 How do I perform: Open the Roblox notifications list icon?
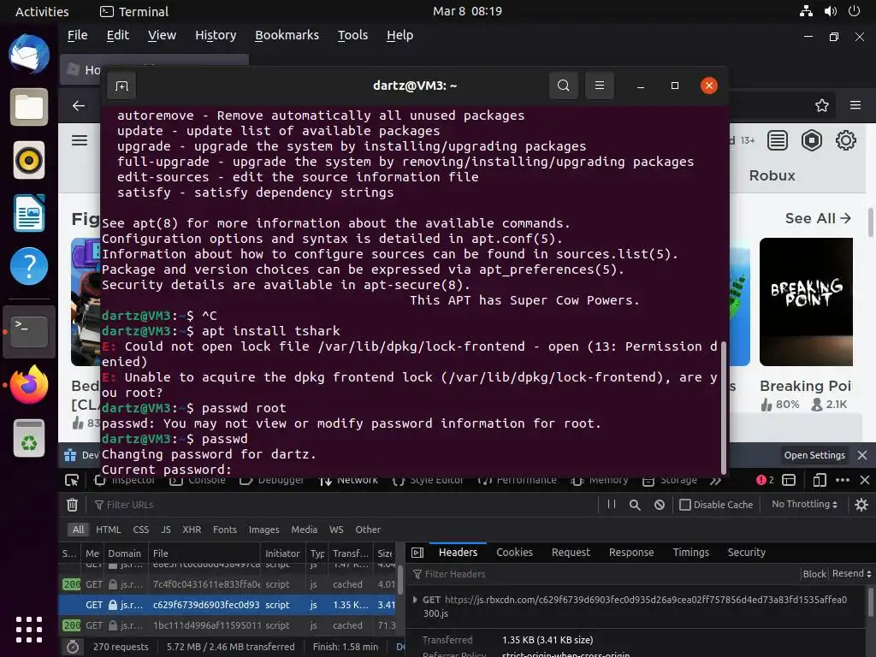[777, 140]
